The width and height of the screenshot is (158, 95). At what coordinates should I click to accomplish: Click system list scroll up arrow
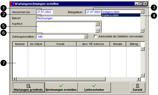pyautogui.click(x=142, y=12)
